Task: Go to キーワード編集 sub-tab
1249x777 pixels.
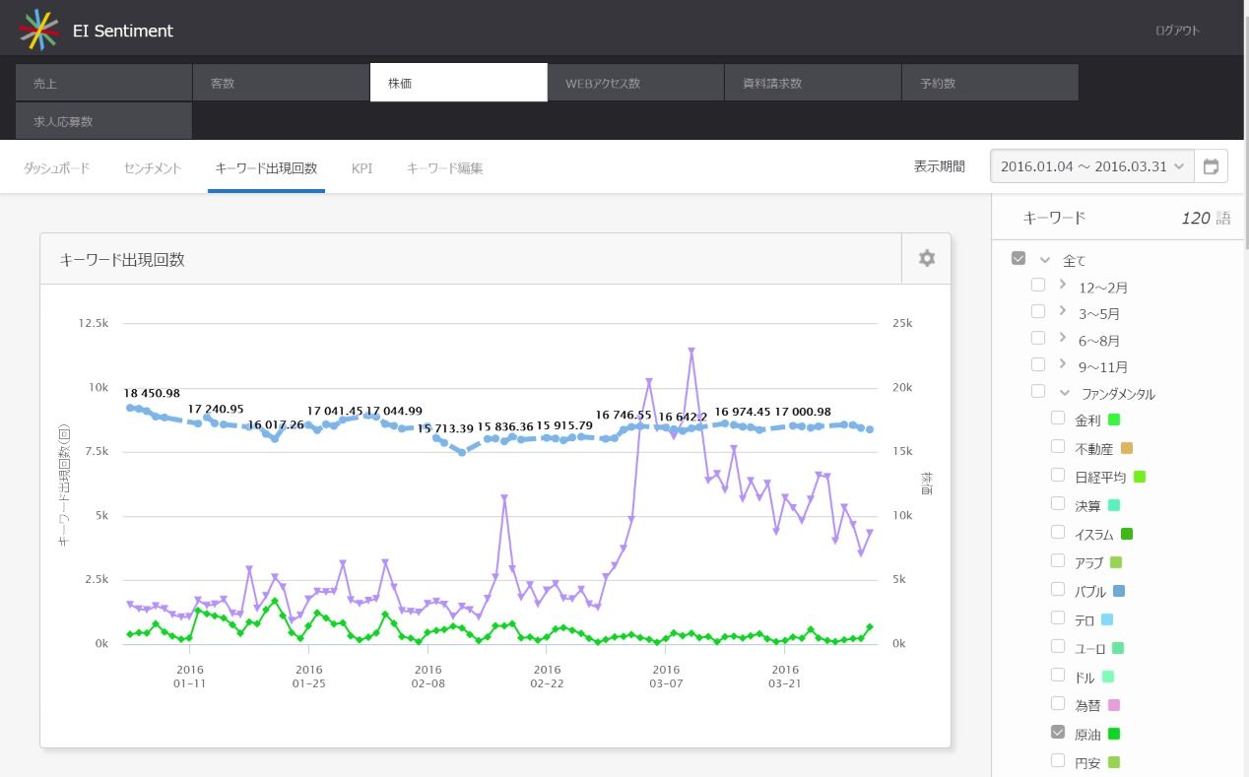Action: pos(444,168)
